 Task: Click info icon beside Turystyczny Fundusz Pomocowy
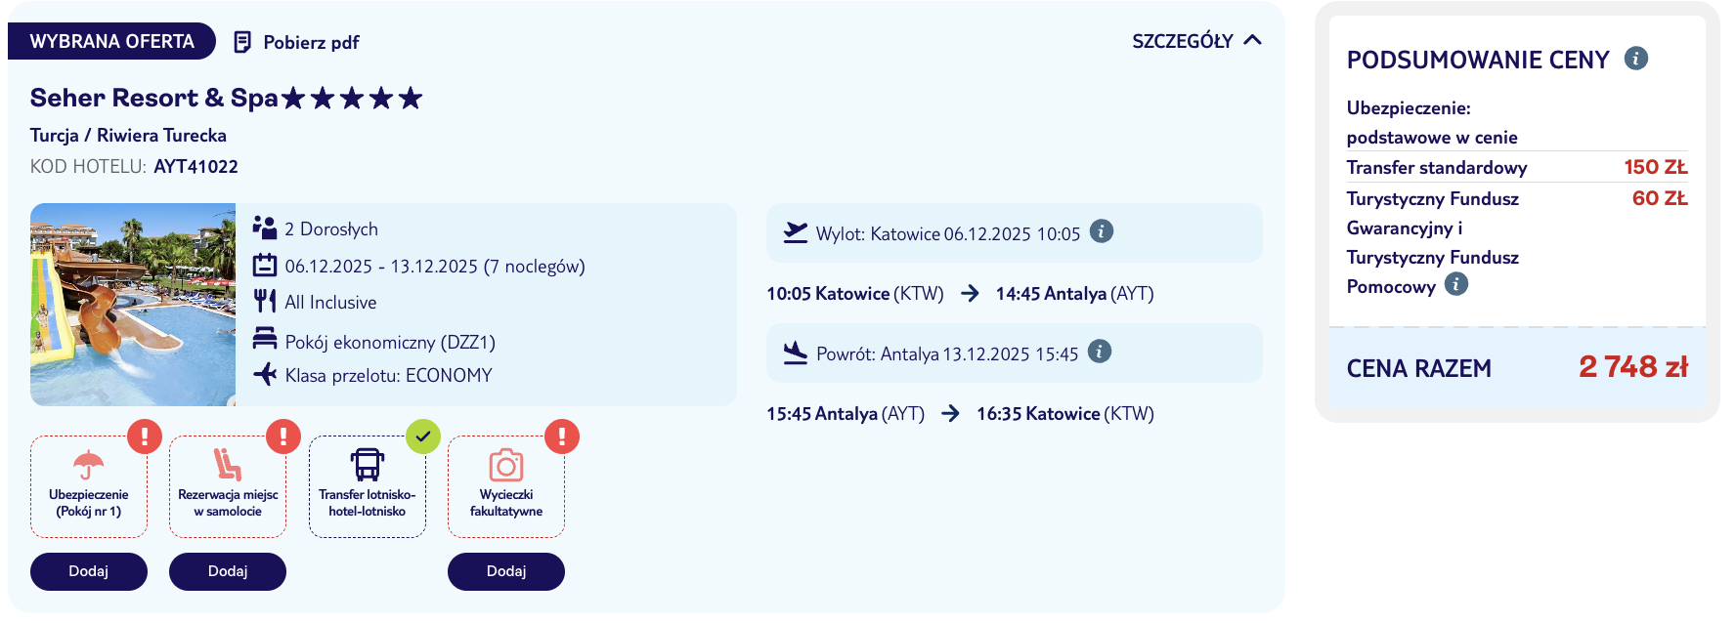click(x=1456, y=284)
